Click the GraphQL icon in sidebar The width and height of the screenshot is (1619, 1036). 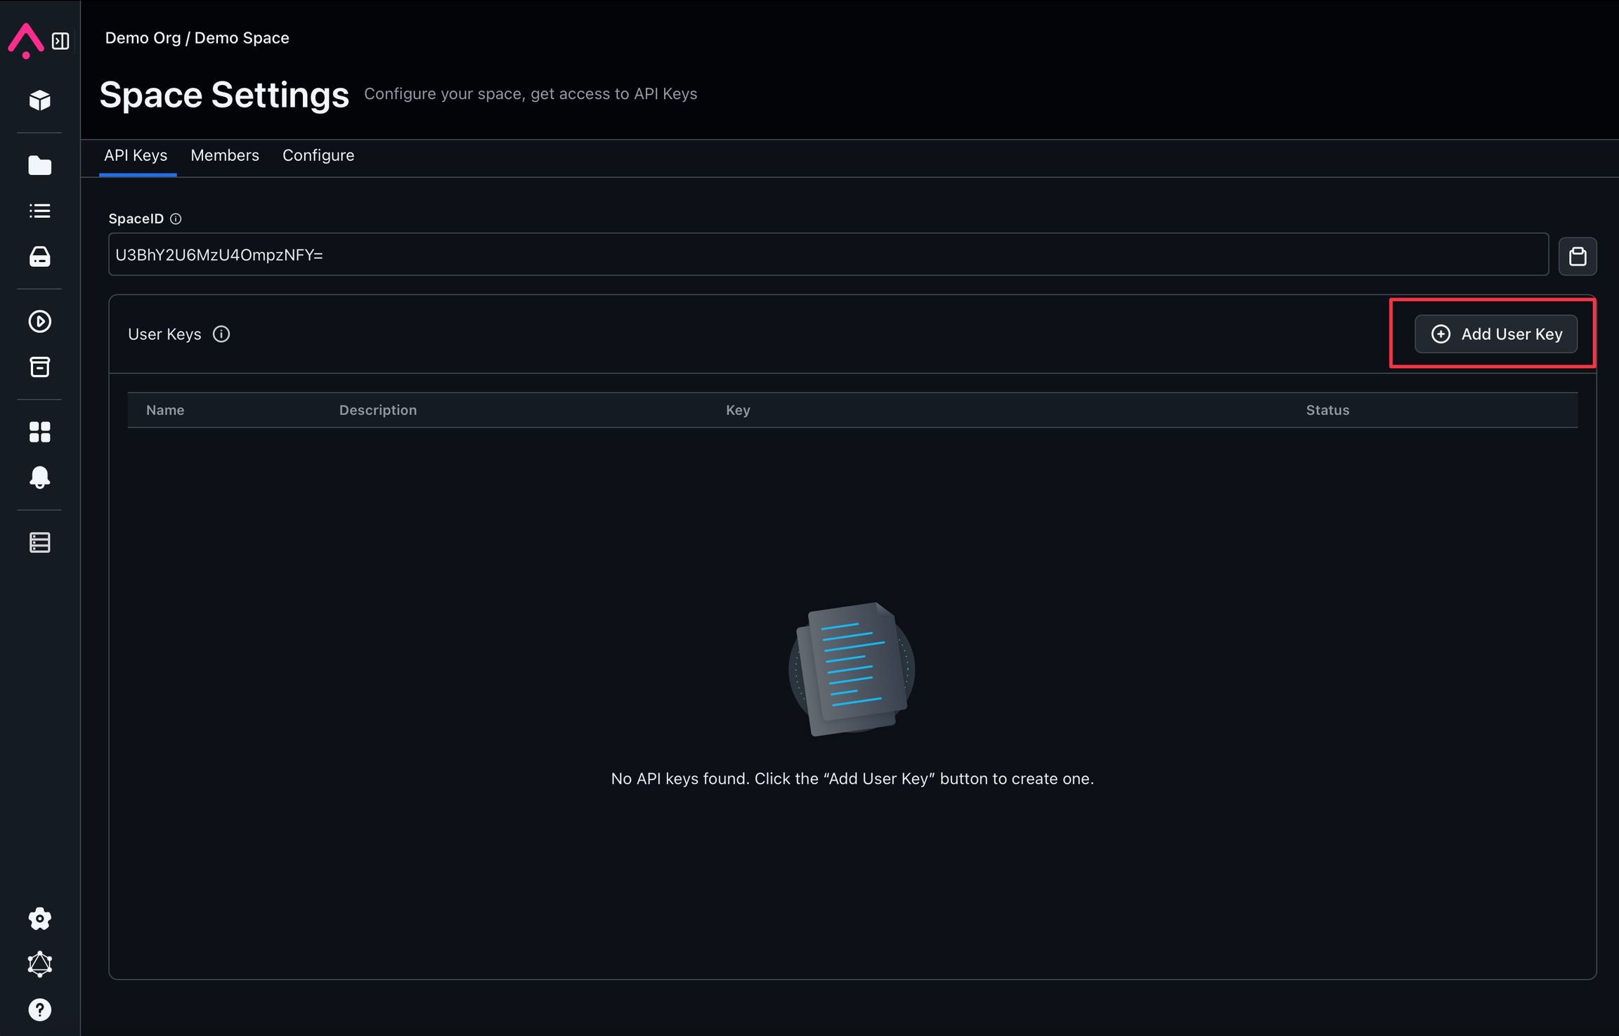click(x=40, y=964)
